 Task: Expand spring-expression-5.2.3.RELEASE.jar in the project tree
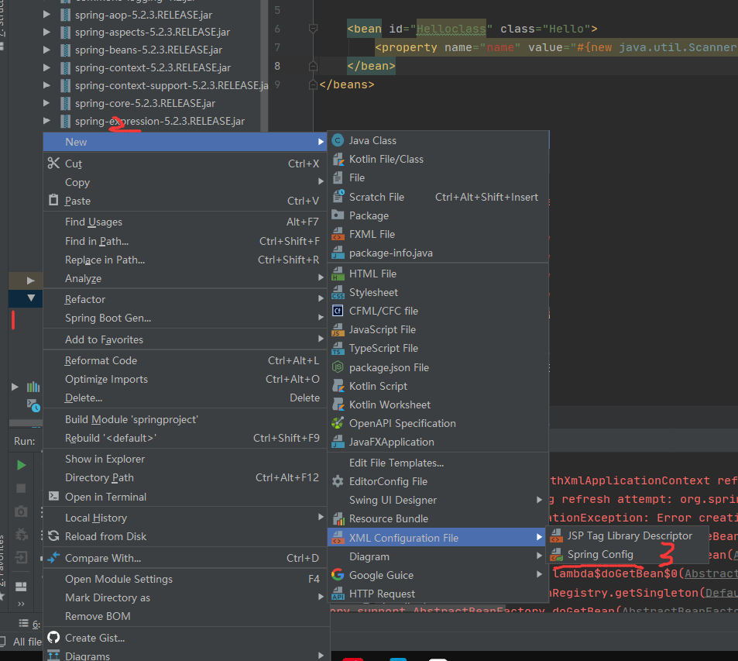[47, 122]
